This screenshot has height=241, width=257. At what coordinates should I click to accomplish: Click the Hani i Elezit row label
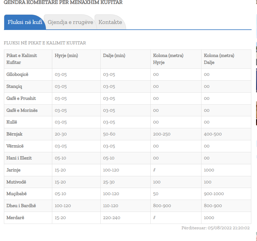coord(19,158)
